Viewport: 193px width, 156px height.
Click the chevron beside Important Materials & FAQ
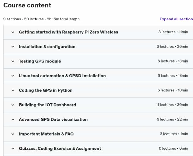[x=13, y=134]
